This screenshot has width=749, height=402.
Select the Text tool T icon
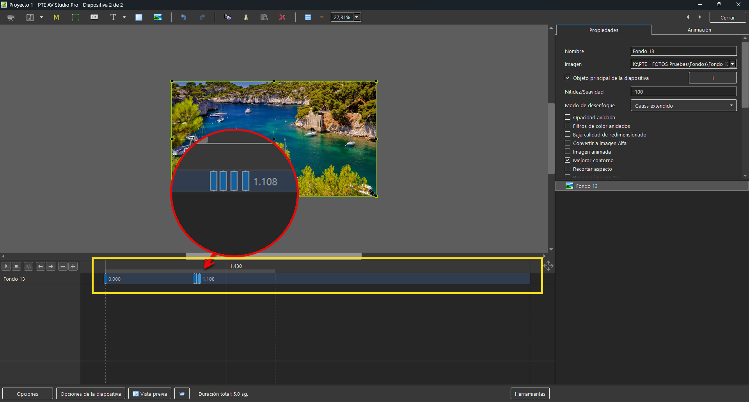click(113, 17)
